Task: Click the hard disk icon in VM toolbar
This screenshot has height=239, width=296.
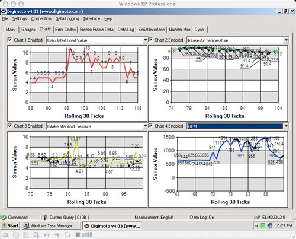Action: tap(5, 235)
